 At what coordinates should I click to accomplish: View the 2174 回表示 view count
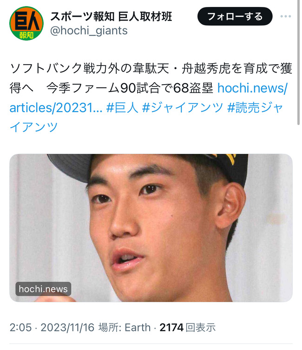(188, 327)
